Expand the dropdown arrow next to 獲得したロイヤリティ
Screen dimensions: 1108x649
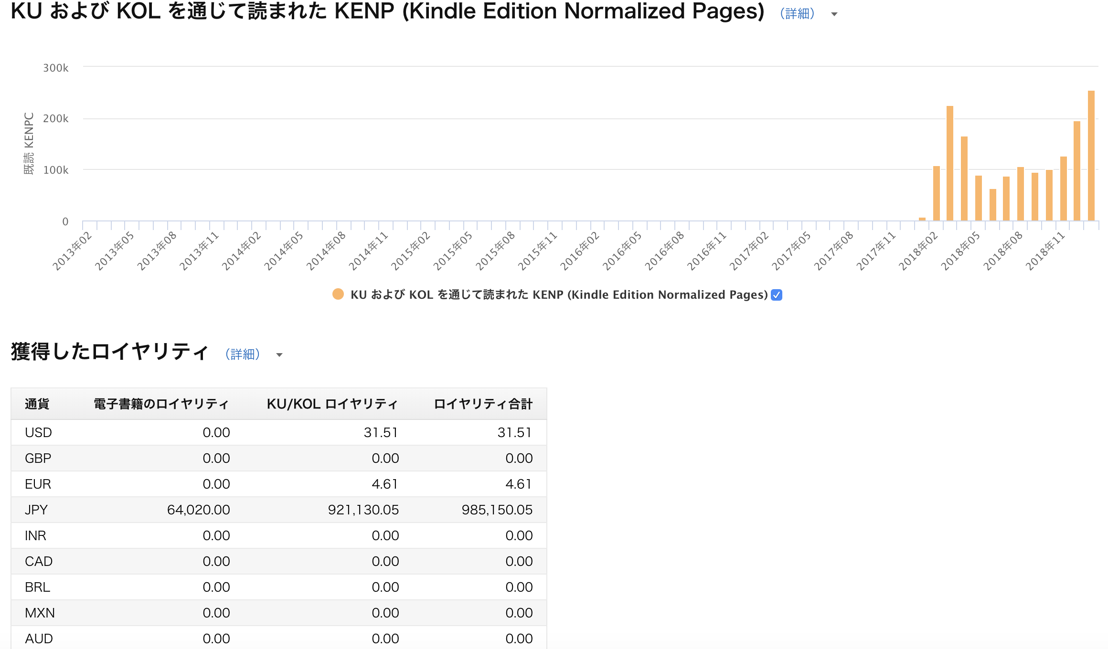tap(279, 355)
